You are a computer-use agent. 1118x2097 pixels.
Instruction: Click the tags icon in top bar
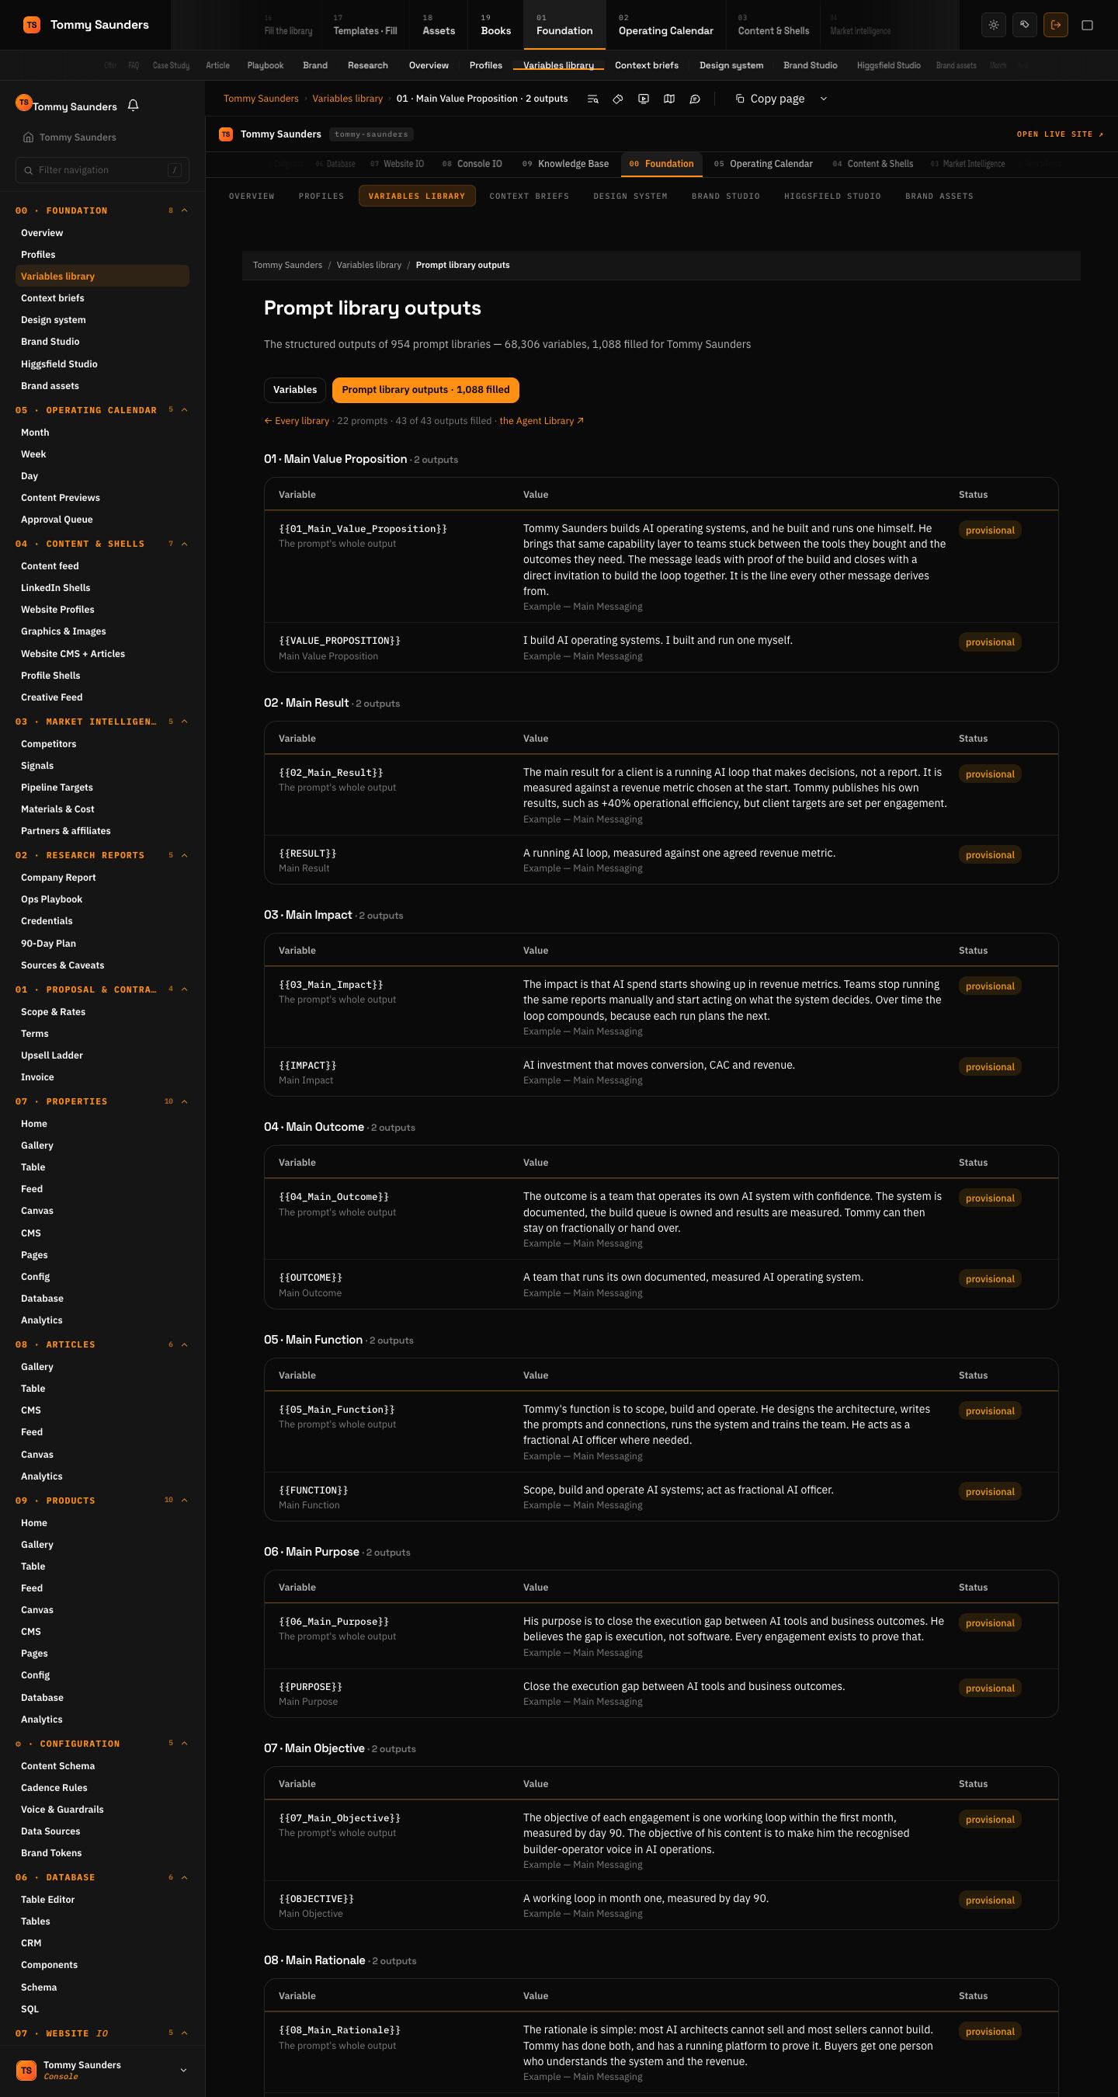click(x=1024, y=25)
